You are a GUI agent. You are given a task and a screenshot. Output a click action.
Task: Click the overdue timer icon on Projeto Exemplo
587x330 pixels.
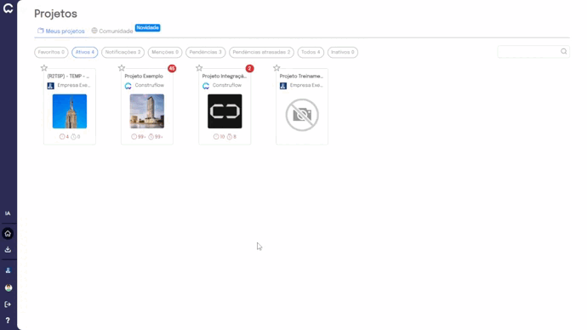click(x=151, y=137)
